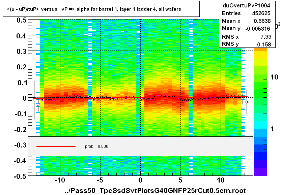This screenshot has width=281, height=195.
Task: Click the plot title text box
Action: point(101,9)
